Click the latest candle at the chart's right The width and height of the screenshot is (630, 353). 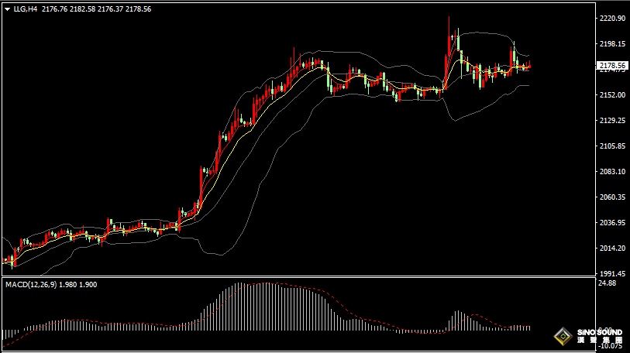pyautogui.click(x=528, y=67)
